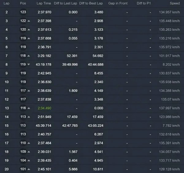Viewport: 184px width, 173px height.
Task: Sort by the Speed column header
Action: pyautogui.click(x=175, y=3)
